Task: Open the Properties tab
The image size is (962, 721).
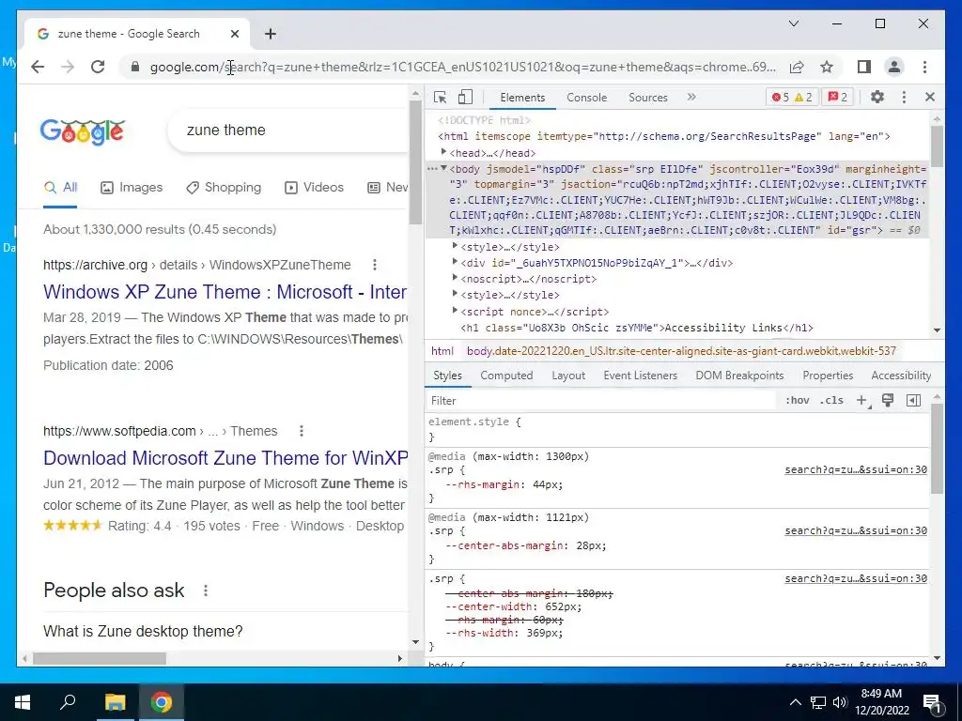Action: (828, 376)
